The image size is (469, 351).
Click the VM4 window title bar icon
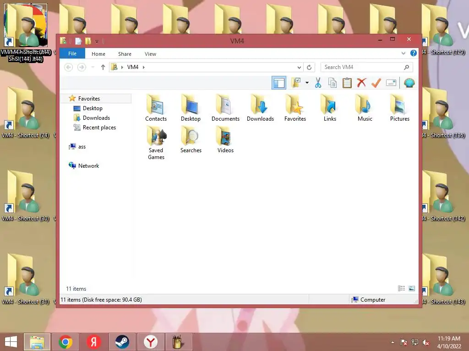(63, 41)
